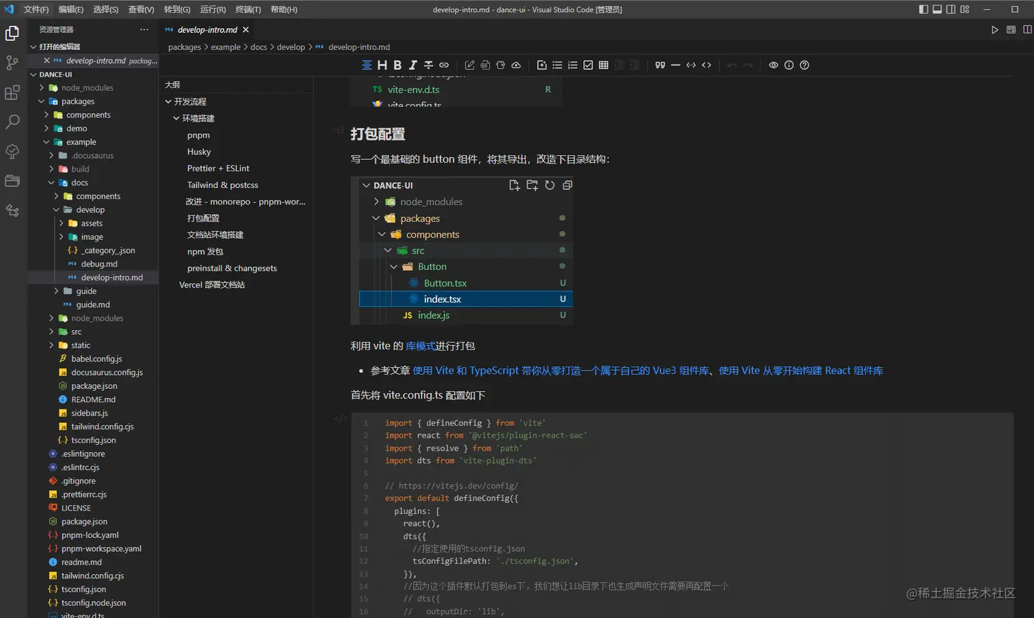This screenshot has height=618, width=1034.
Task: Insert an unordered bullet list
Action: 557,65
